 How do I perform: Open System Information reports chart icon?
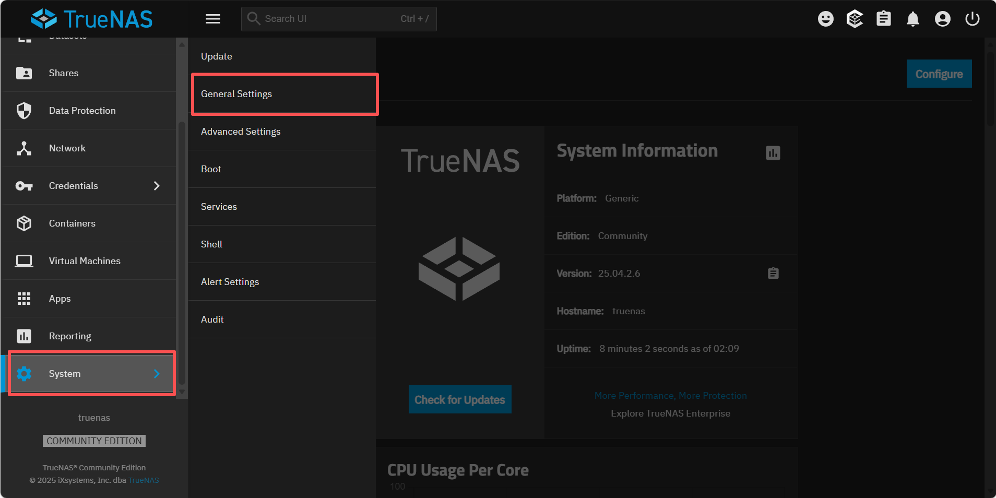click(773, 153)
